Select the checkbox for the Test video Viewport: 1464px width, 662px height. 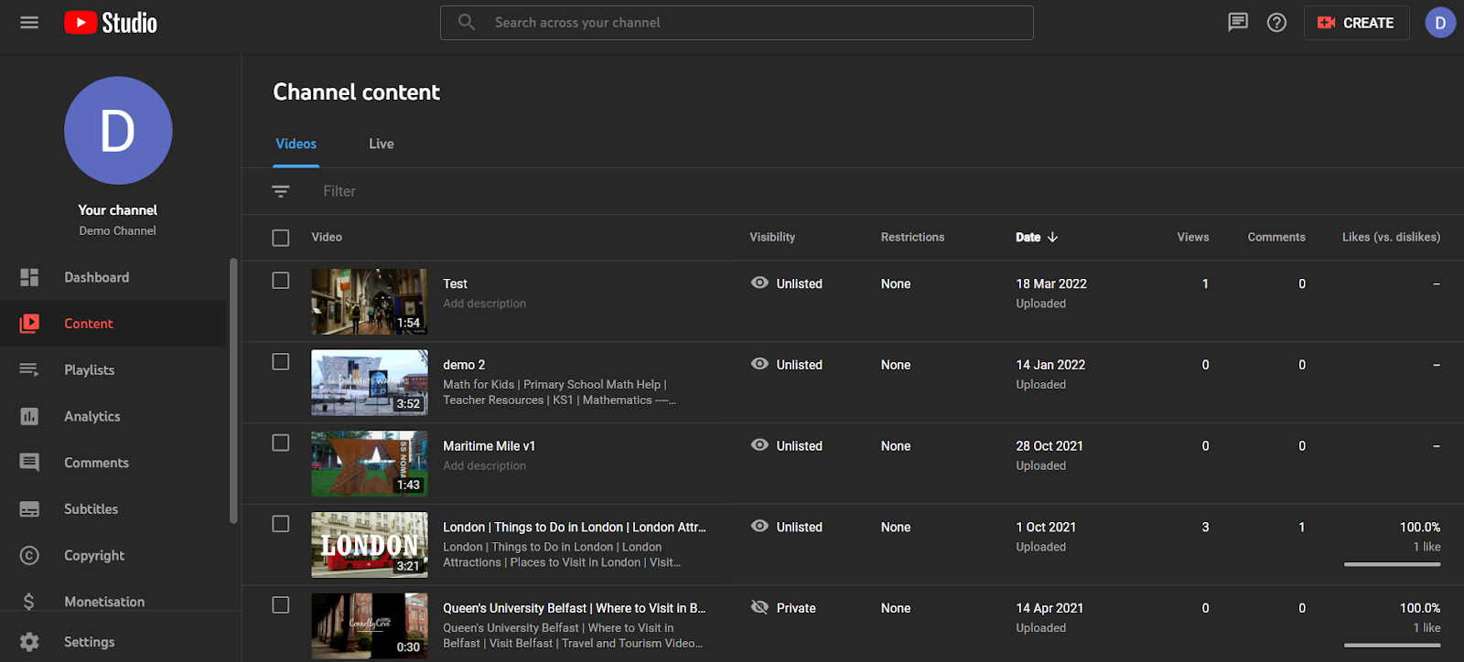(x=281, y=281)
